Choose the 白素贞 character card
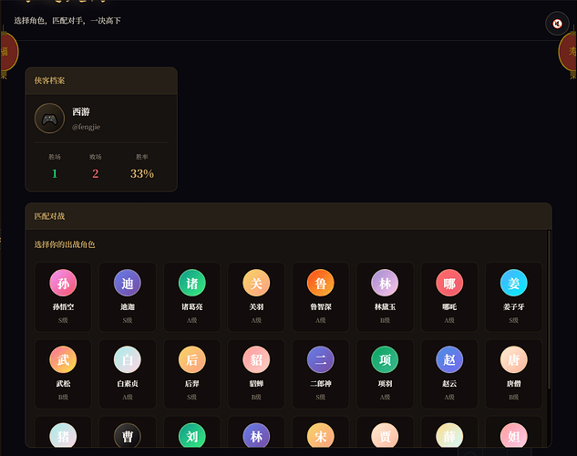Viewport: 577px width, 456px height. [x=128, y=374]
